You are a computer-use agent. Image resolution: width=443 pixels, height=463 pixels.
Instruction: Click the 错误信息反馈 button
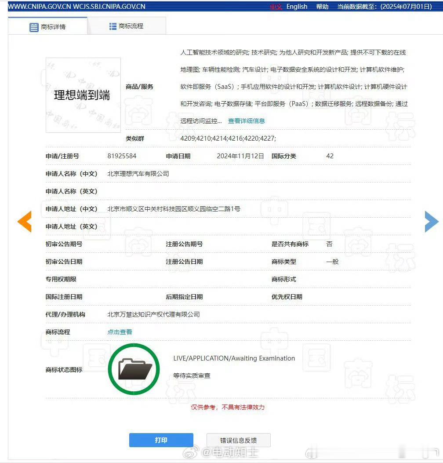point(239,440)
